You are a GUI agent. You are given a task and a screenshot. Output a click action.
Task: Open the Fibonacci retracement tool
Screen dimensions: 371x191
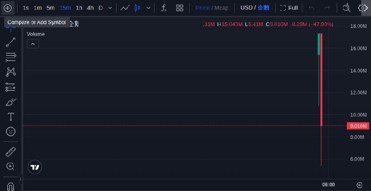11,57
